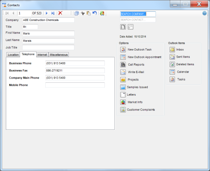Switch to the Location tab
Viewport: 210px width, 171px height.
pyautogui.click(x=13, y=54)
